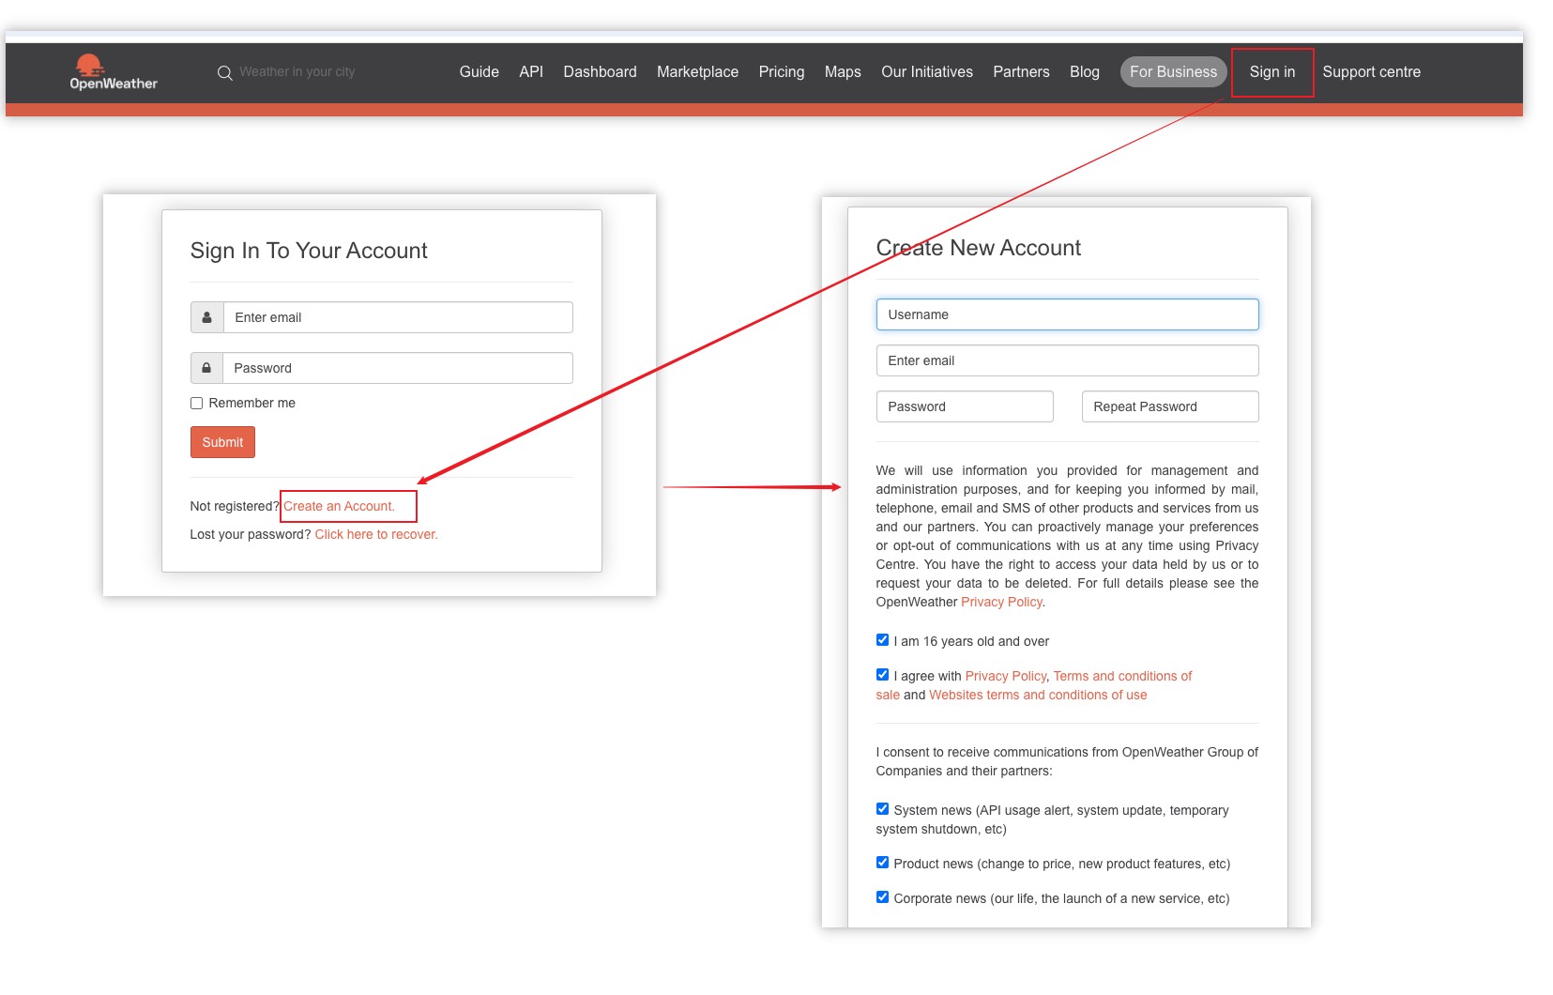The height and width of the screenshot is (995, 1553).
Task: Toggle the Remember me checkbox
Action: (x=196, y=403)
